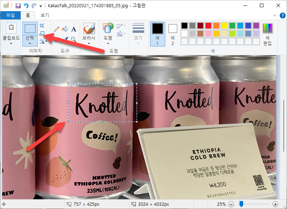Expand the 도형 dropdown arrow
Image resolution: width=287 pixels, height=209 pixels.
click(x=108, y=43)
